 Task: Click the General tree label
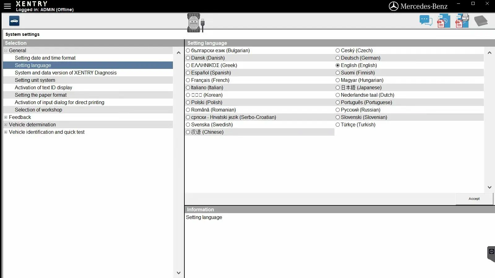tap(17, 50)
